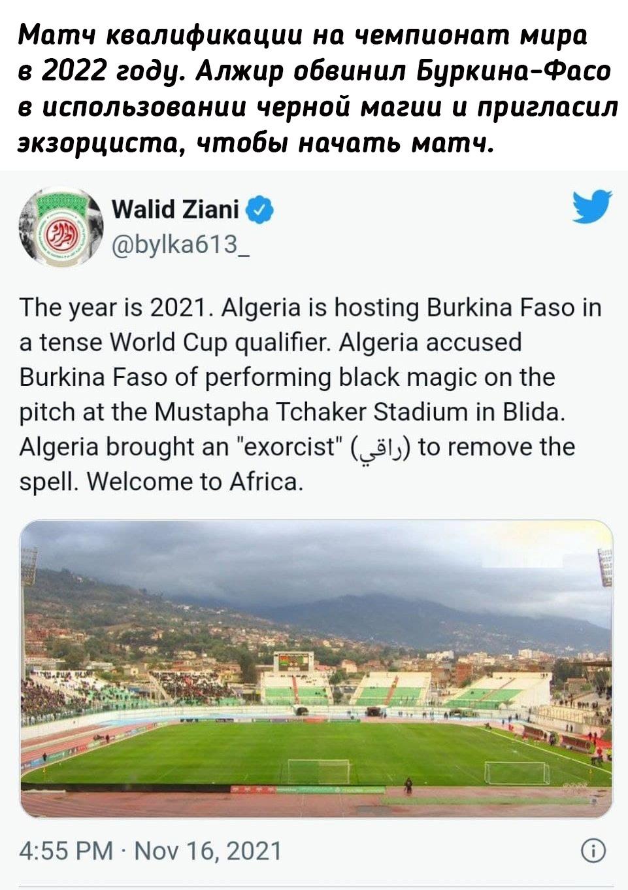
Task: Click the "Welcome to Africa" sentence
Action: 195,482
